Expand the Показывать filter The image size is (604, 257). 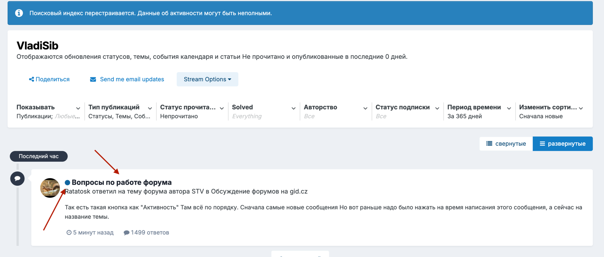tap(48, 111)
